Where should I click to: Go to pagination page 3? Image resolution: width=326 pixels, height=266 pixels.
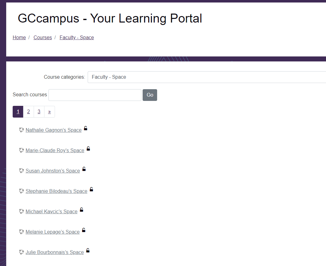pos(39,112)
